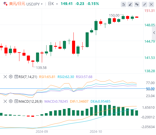Click the MACD(12,26,9) indicator label
Screen dimensions: 156x135
(30, 102)
